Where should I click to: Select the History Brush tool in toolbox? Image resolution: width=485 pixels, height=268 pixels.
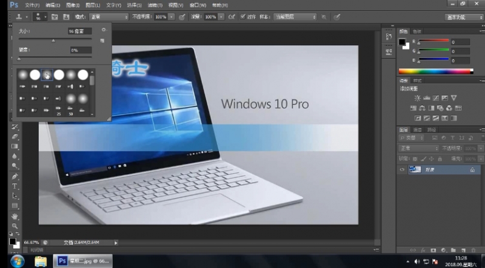(15, 127)
